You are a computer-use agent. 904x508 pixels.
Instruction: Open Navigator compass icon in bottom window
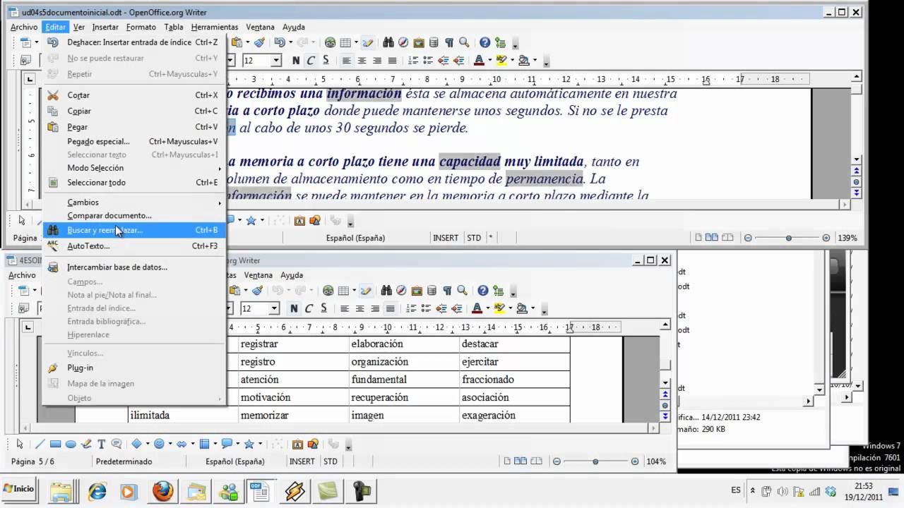pyautogui.click(x=403, y=291)
